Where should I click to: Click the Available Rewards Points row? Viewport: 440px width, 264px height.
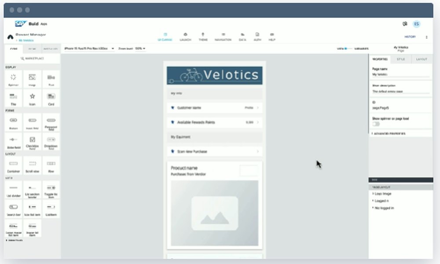215,122
